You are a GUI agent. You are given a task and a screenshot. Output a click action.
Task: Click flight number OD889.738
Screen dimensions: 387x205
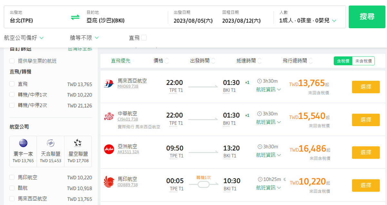click(128, 185)
